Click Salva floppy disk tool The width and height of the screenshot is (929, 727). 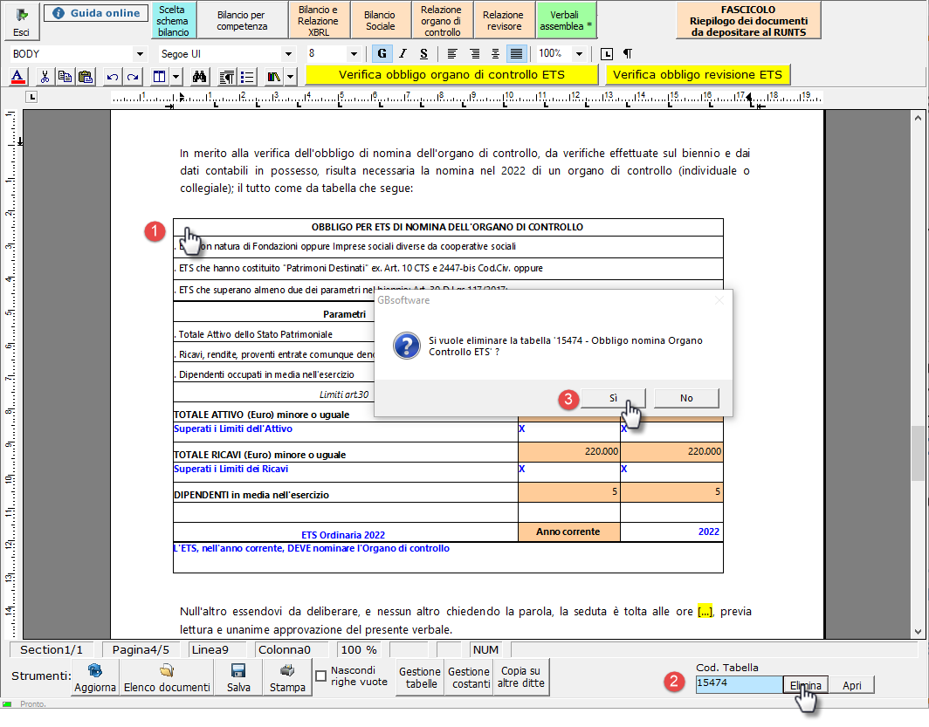tap(238, 678)
